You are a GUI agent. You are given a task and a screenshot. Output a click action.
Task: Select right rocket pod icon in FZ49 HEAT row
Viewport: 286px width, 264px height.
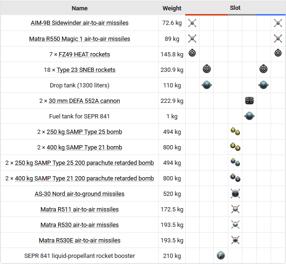tap(278, 53)
